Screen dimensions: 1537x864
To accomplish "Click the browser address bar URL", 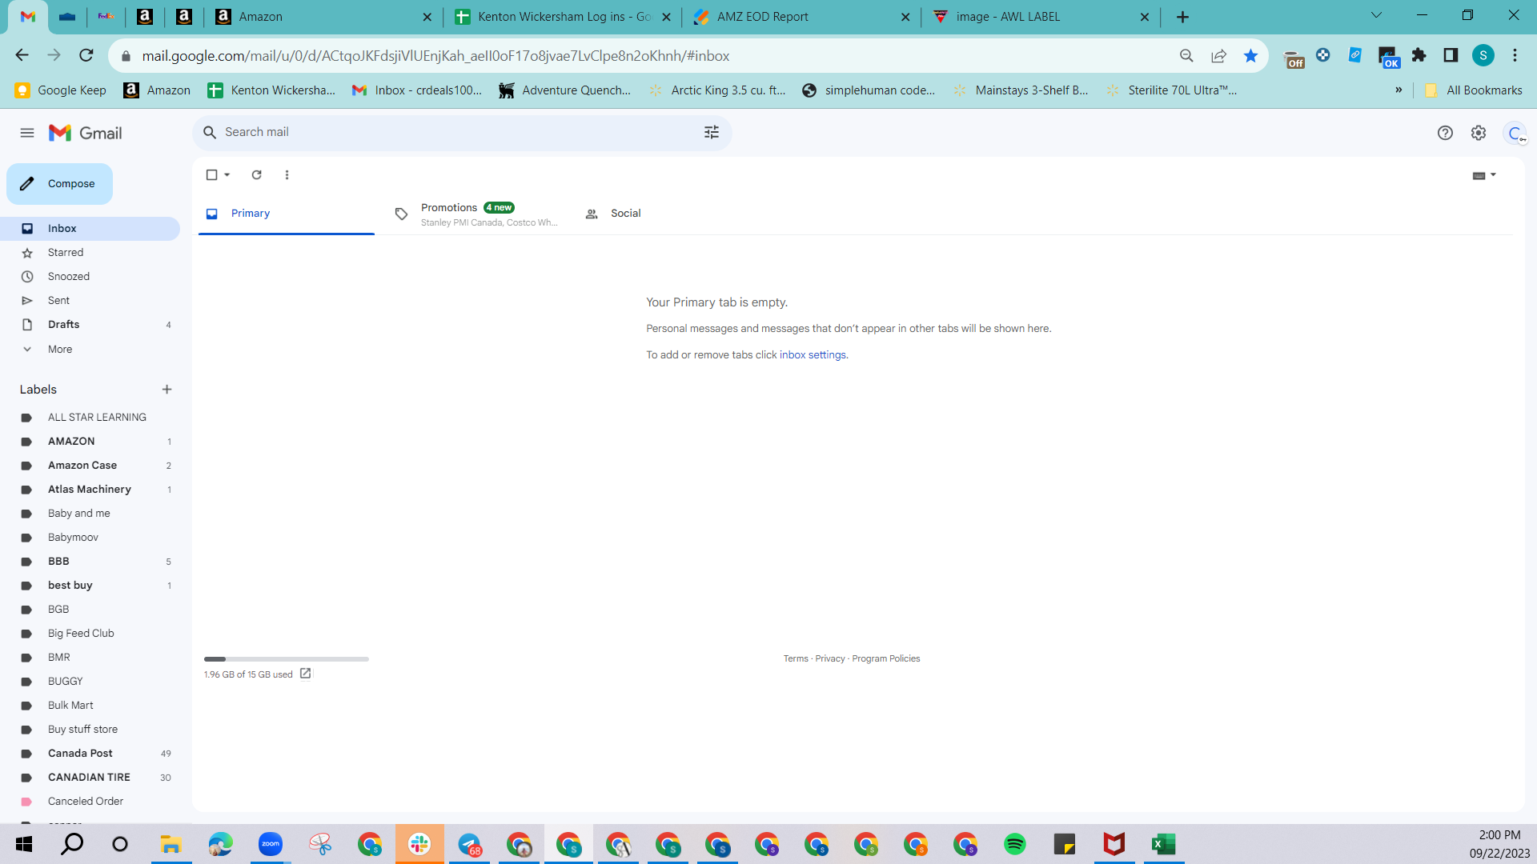I will tap(435, 56).
